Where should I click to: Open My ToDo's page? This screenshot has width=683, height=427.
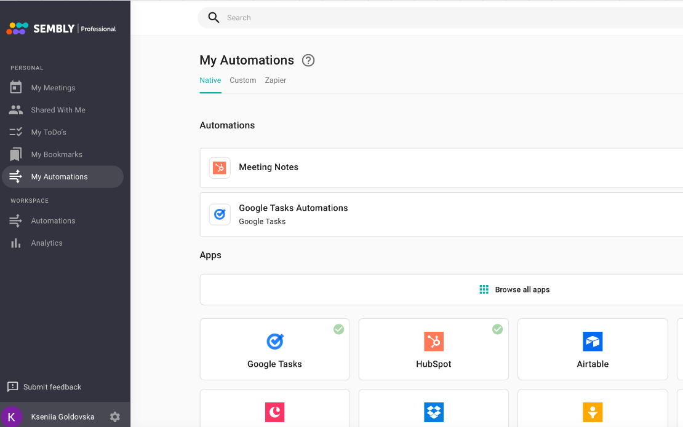click(49, 132)
